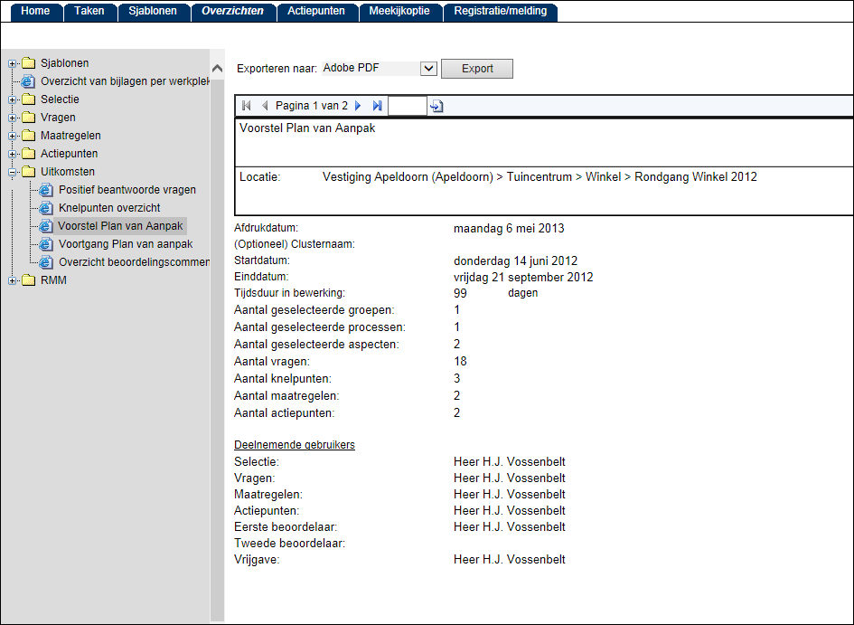Expand the Sjablonen folder in tree
854x625 pixels.
[x=13, y=63]
